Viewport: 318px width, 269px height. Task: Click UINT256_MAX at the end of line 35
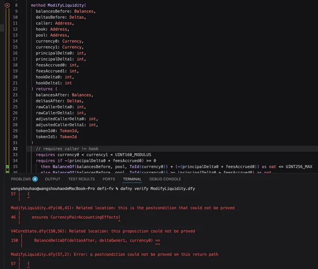[x=299, y=167]
